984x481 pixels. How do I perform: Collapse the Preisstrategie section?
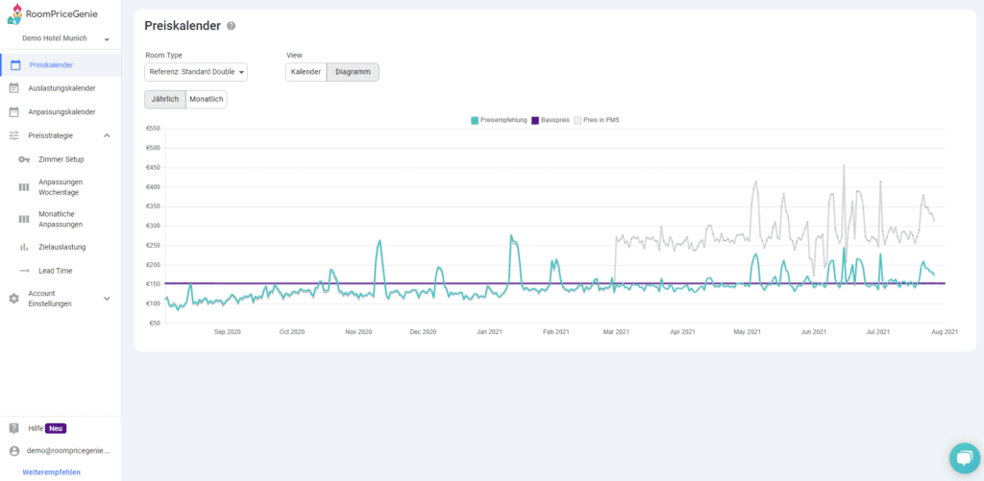[107, 135]
